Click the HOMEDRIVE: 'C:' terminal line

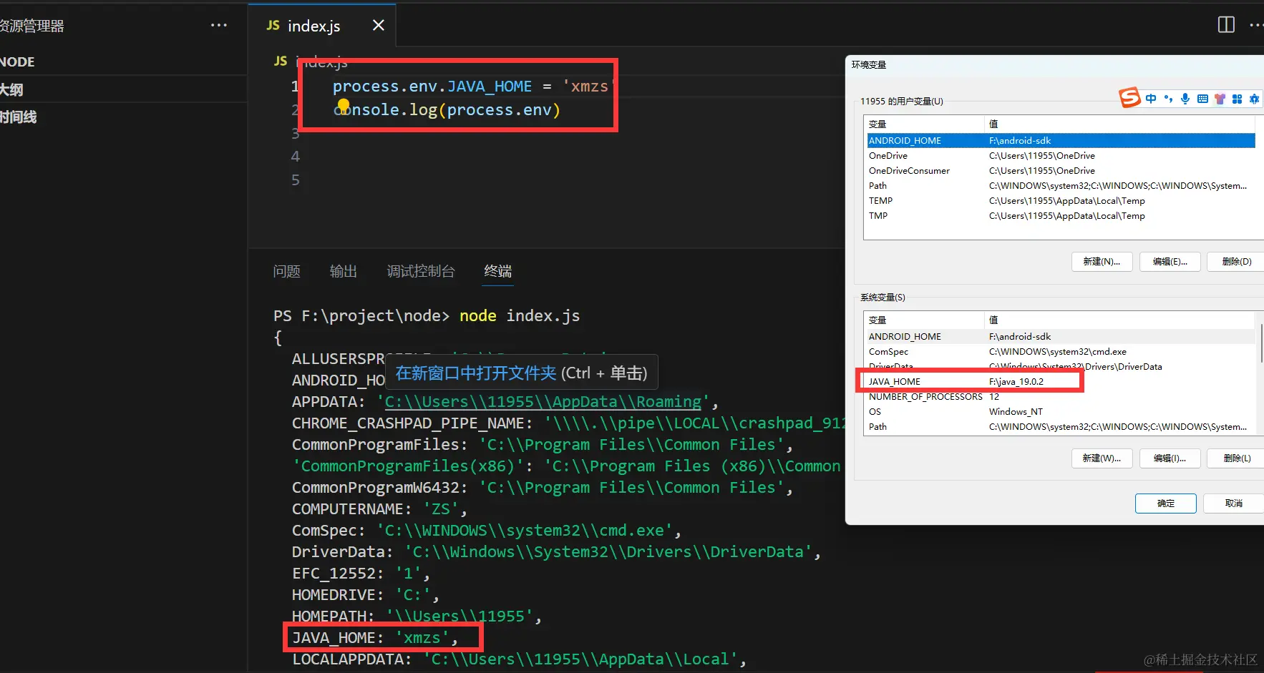coord(365,595)
